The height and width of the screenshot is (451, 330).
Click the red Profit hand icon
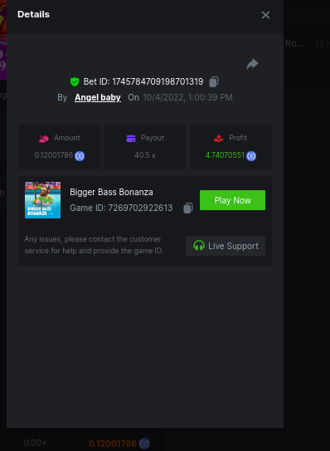pyautogui.click(x=219, y=139)
